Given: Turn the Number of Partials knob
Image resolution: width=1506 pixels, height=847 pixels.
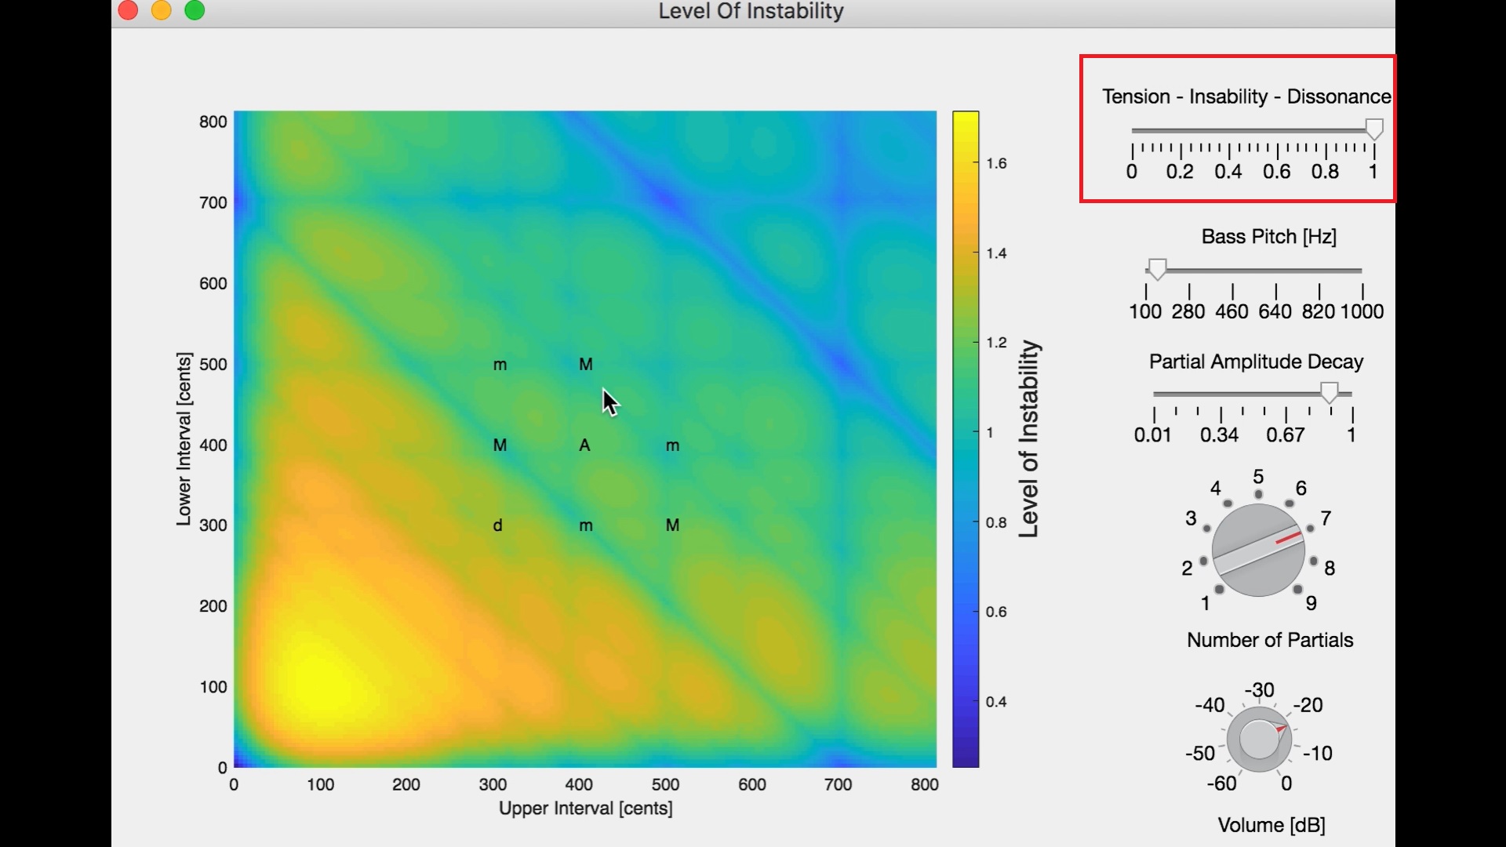Looking at the screenshot, I should [1259, 549].
